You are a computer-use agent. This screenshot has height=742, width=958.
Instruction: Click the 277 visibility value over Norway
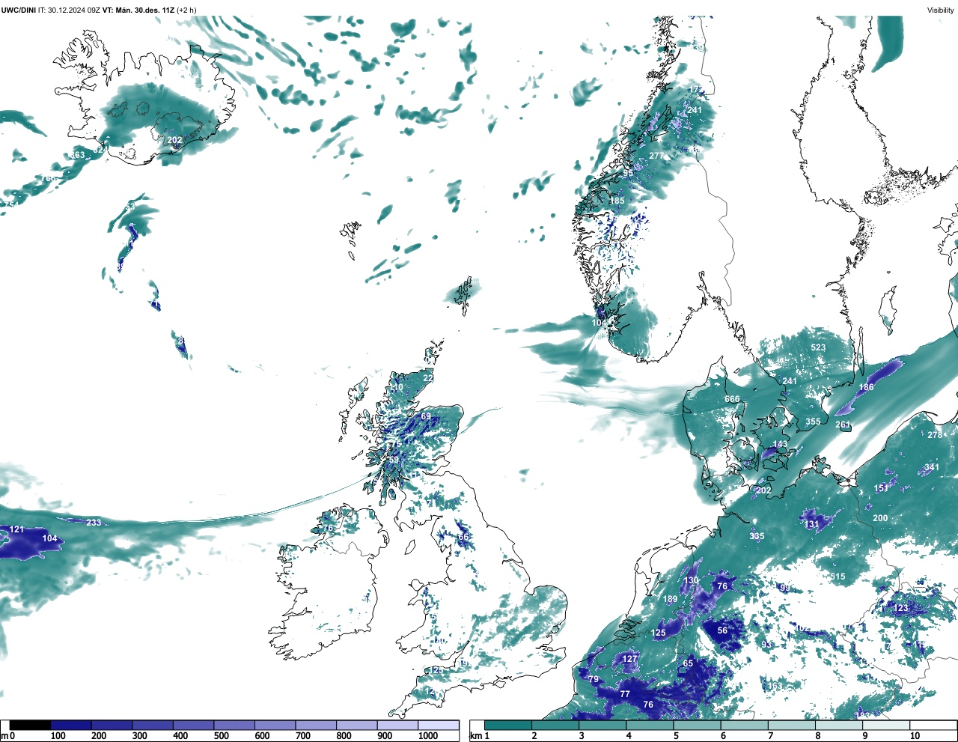pos(656,156)
